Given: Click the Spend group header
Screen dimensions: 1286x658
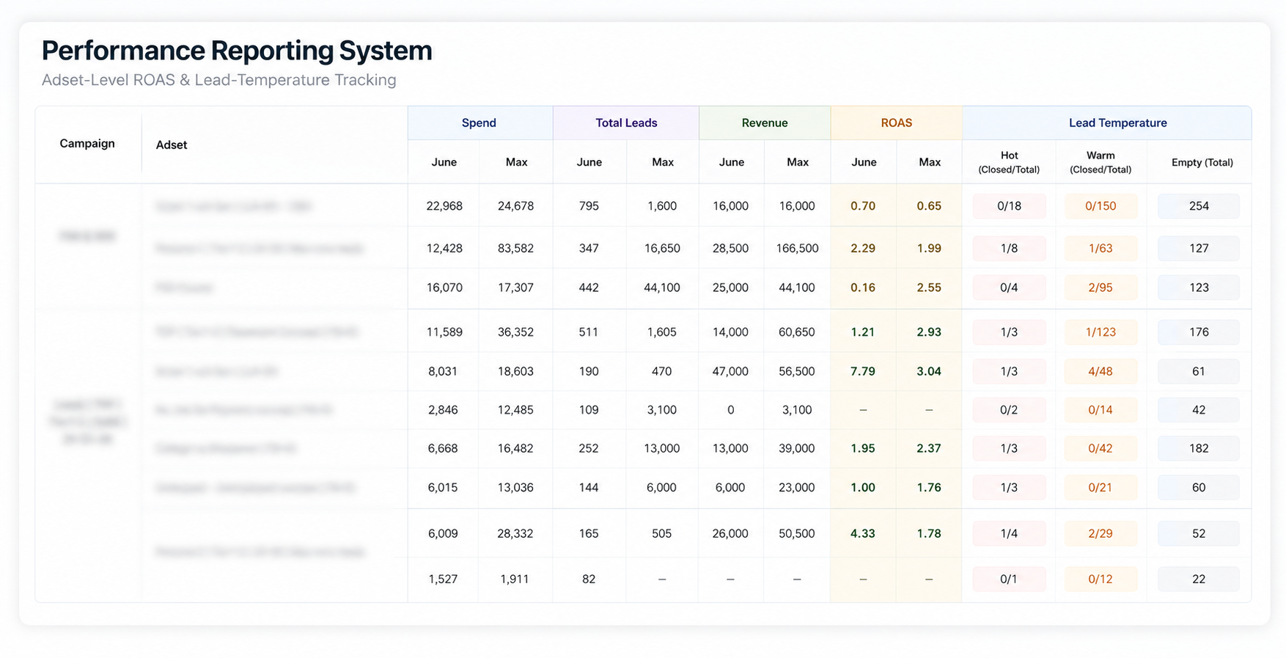Looking at the screenshot, I should pos(480,123).
